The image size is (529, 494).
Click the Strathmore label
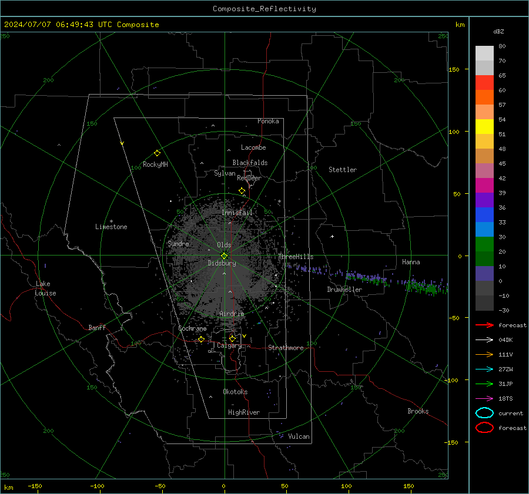click(286, 348)
